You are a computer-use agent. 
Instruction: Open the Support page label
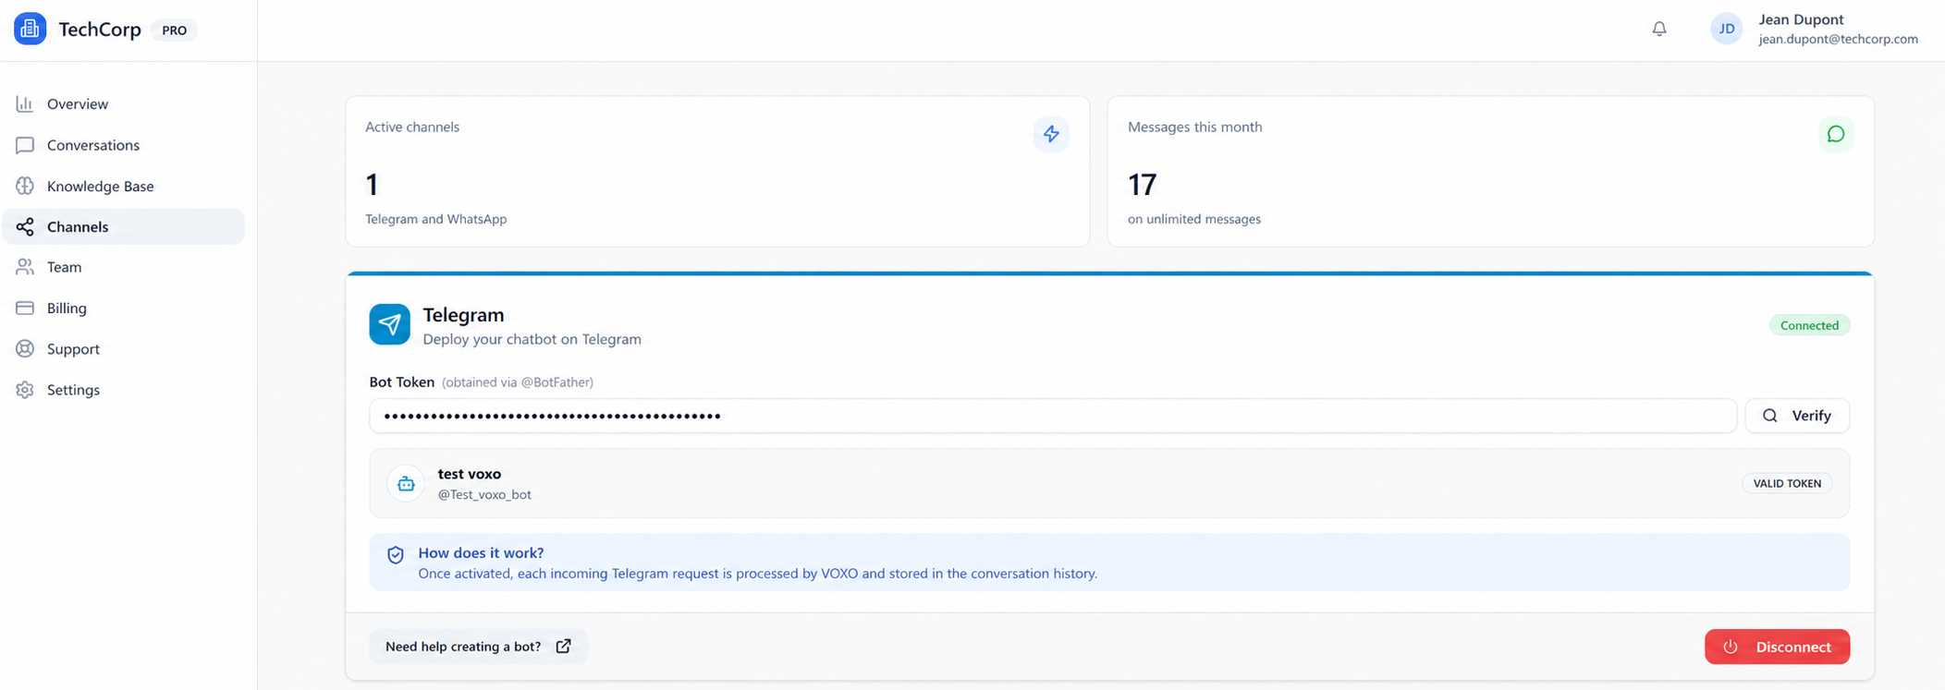[73, 348]
